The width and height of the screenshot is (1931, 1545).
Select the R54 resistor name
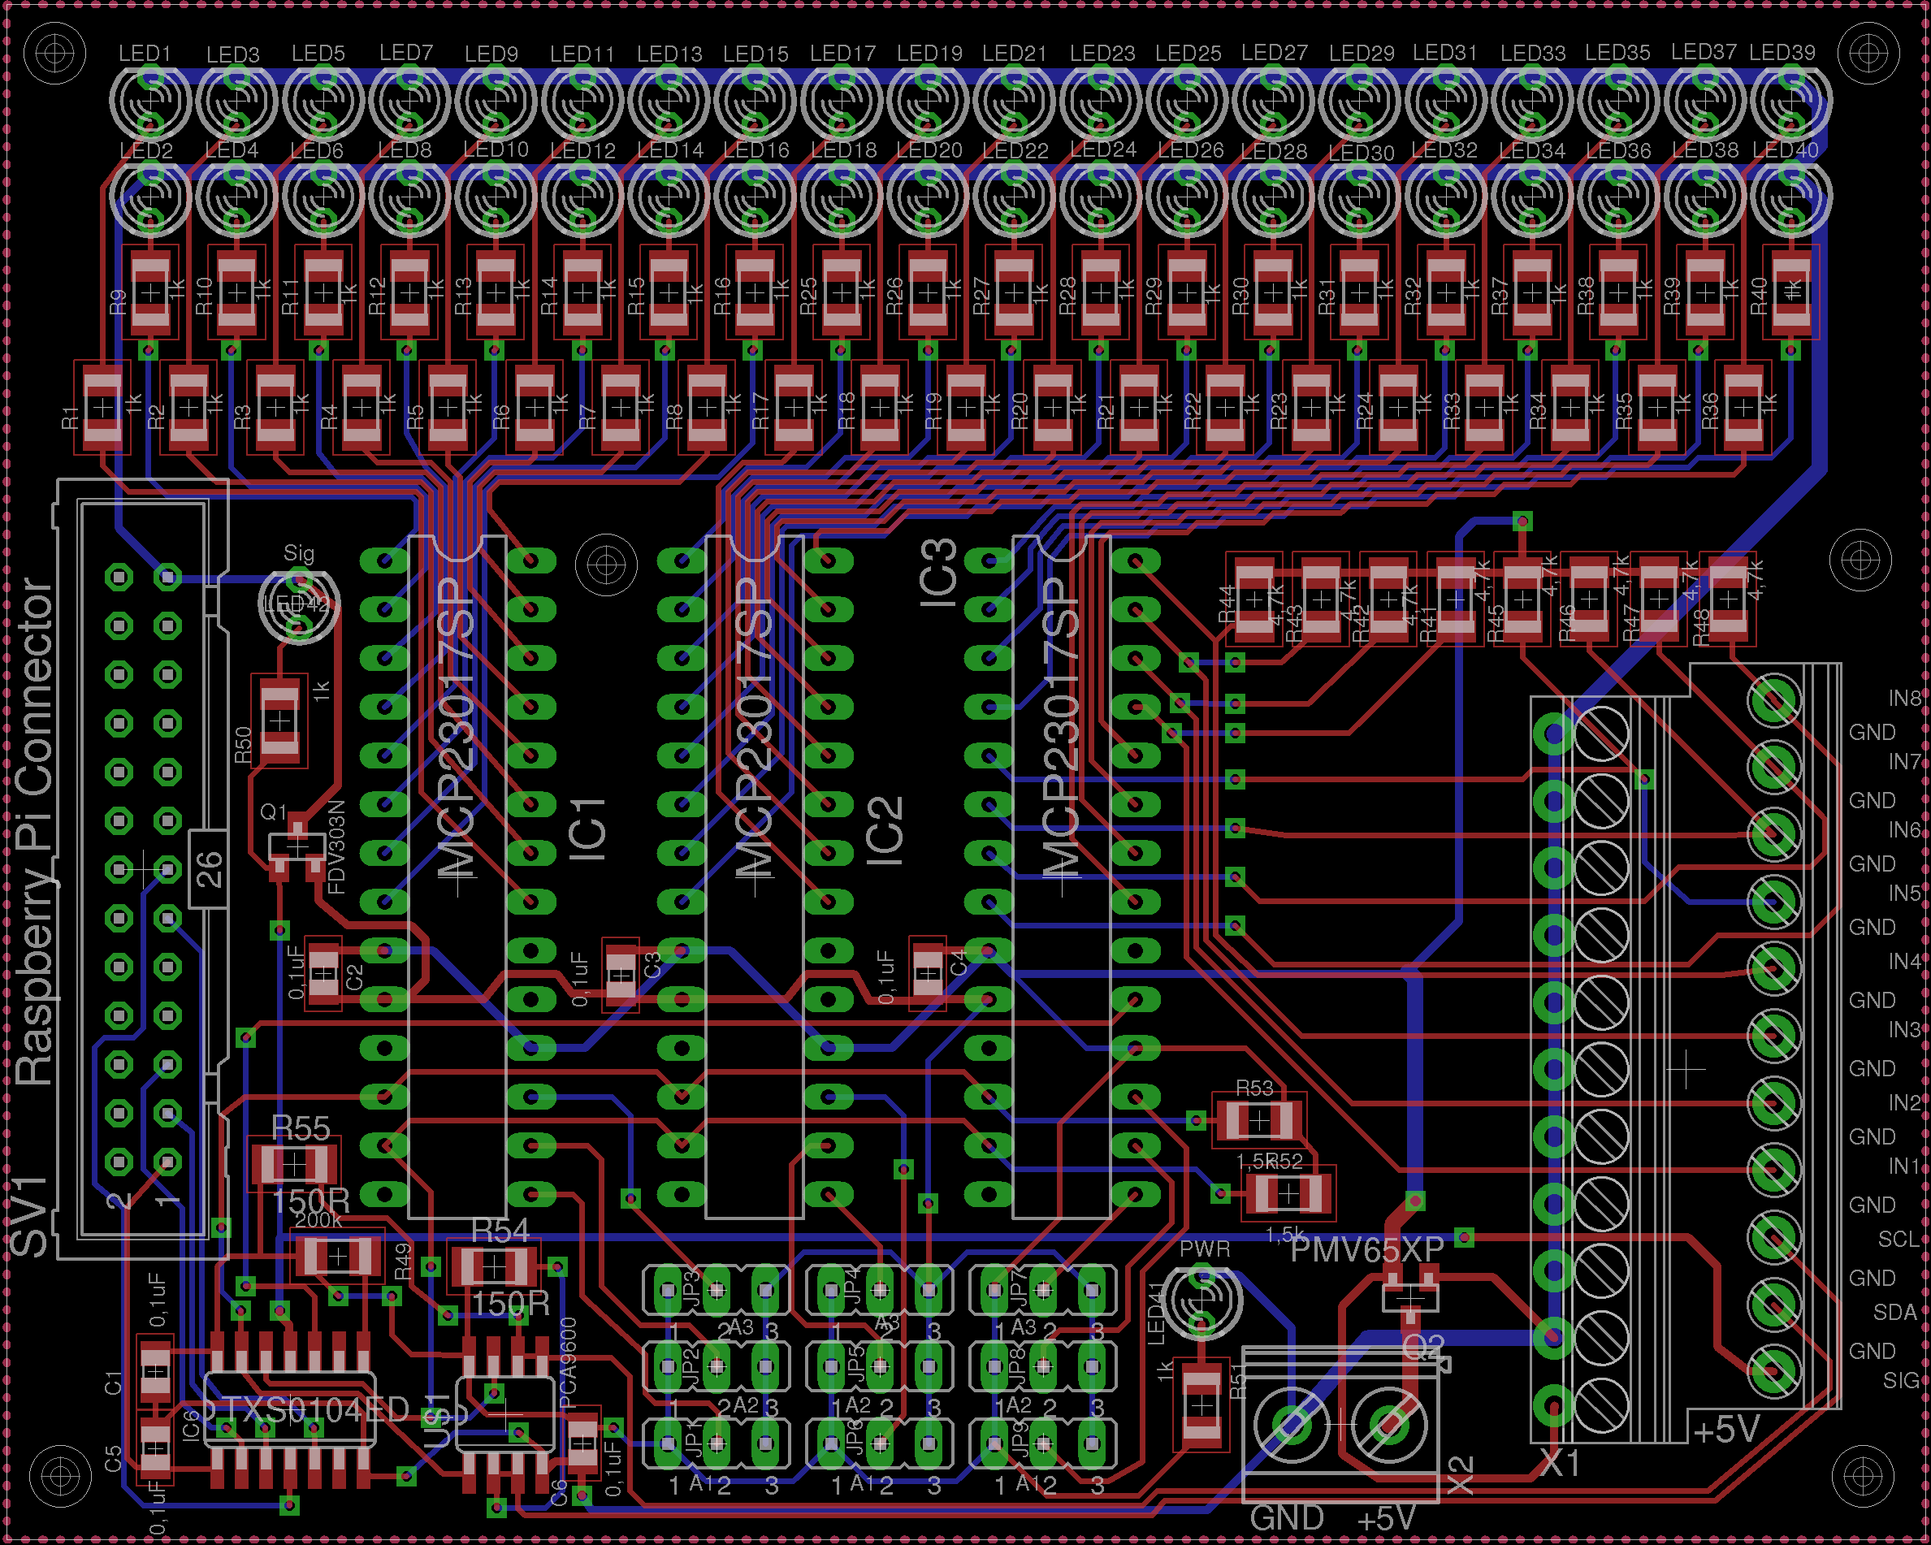coord(500,1231)
